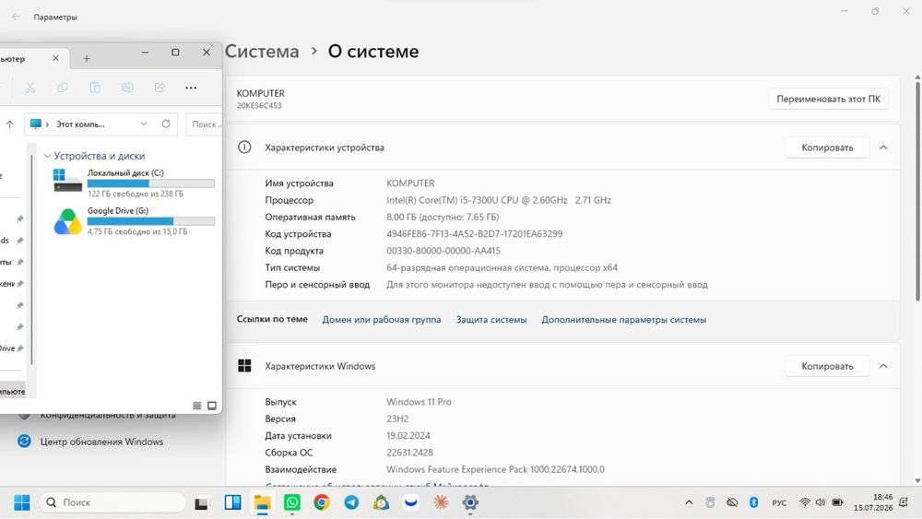This screenshot has height=519, width=922.
Task: Open the address bar history dropdown
Action: [x=144, y=124]
